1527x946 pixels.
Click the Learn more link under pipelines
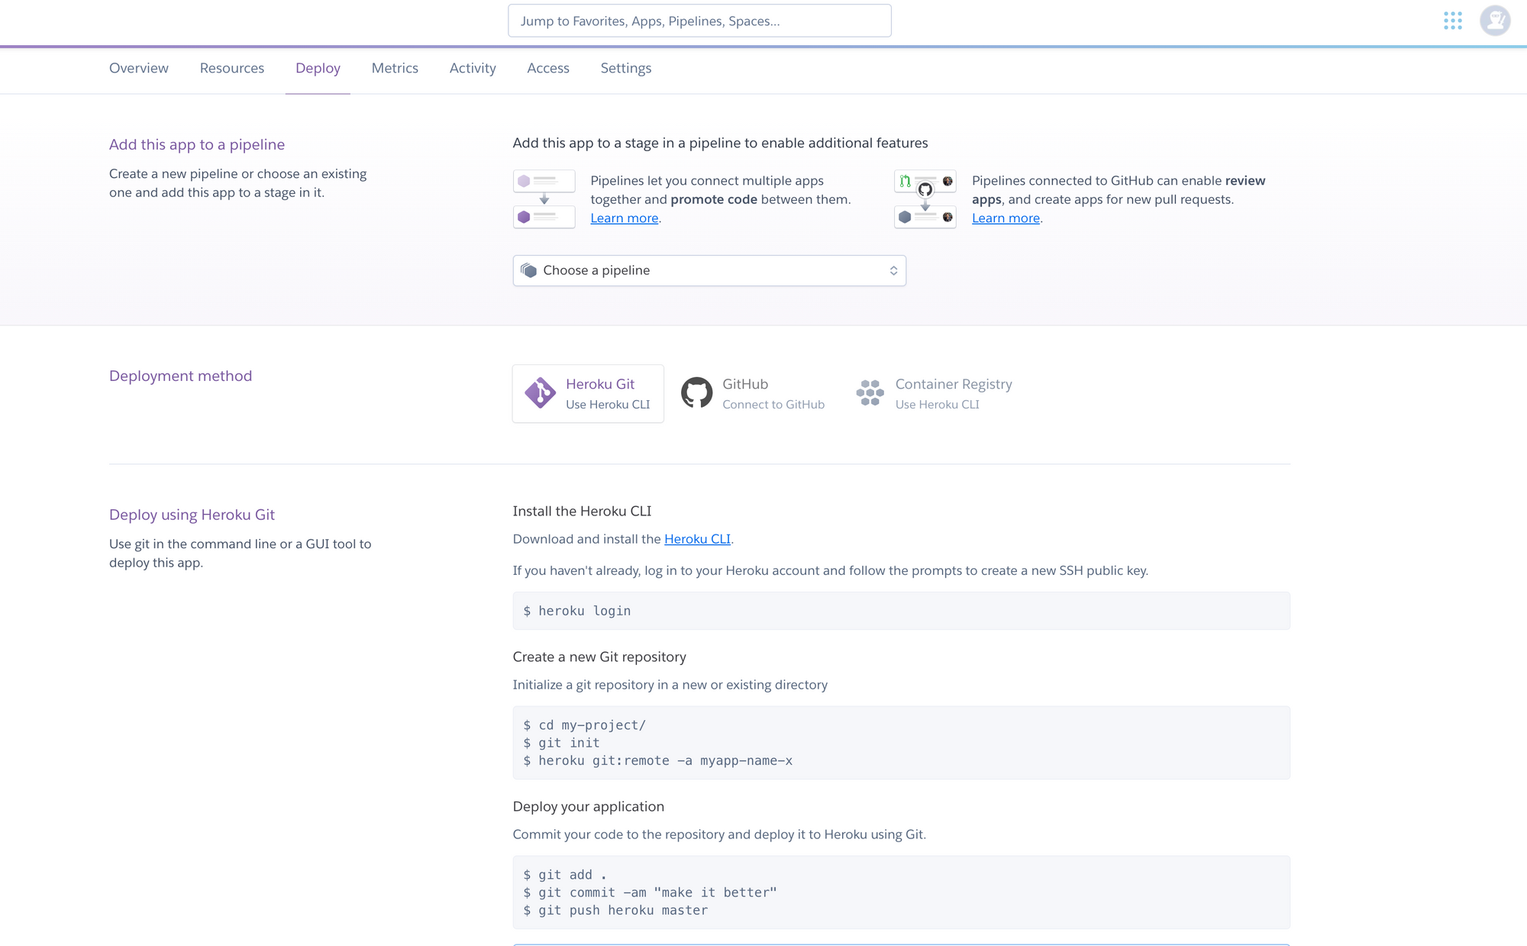pos(624,218)
